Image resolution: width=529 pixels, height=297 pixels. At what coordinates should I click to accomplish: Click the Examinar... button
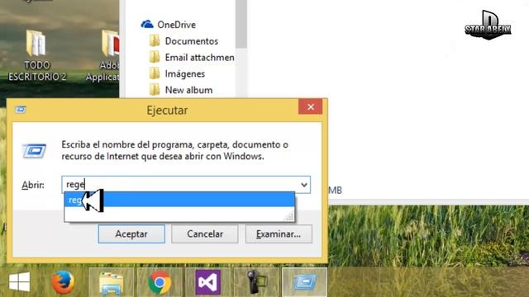click(279, 234)
